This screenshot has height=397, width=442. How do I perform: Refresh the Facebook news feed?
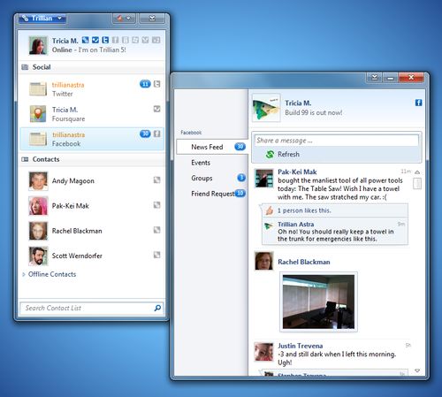(x=283, y=154)
